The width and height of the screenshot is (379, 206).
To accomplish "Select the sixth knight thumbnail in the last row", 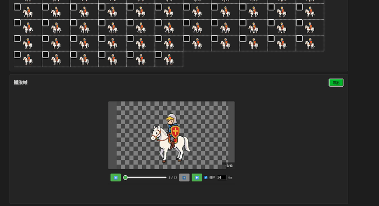I will click(169, 59).
